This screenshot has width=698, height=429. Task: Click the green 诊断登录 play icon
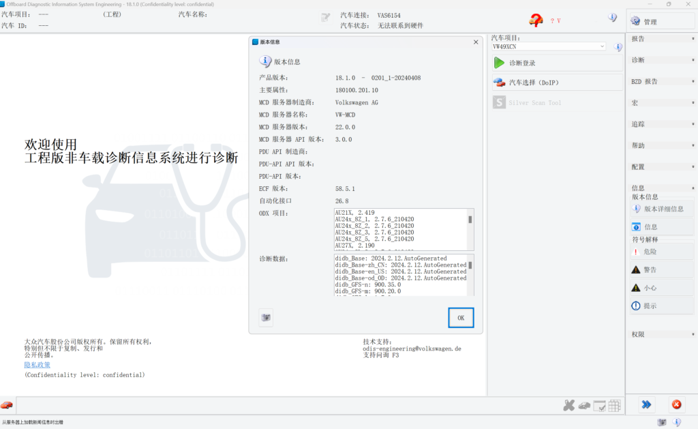pos(499,63)
